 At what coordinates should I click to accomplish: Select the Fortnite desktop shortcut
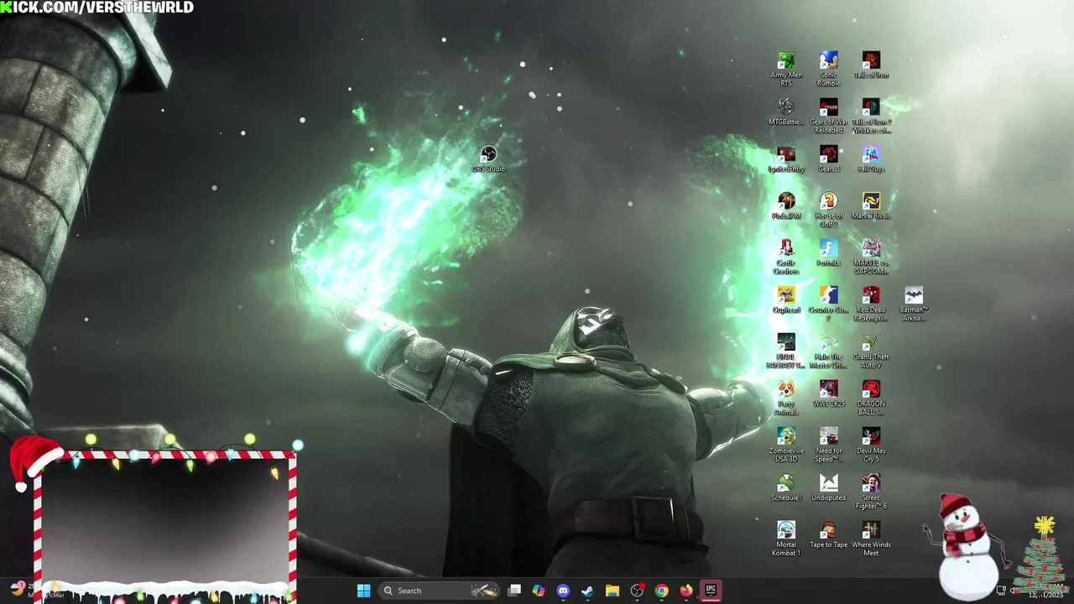pos(828,253)
